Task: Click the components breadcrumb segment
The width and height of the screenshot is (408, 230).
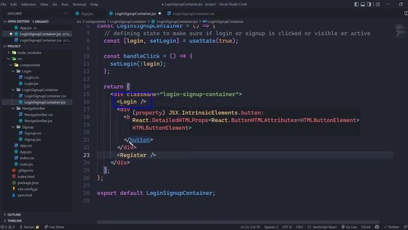Action: coord(96,22)
